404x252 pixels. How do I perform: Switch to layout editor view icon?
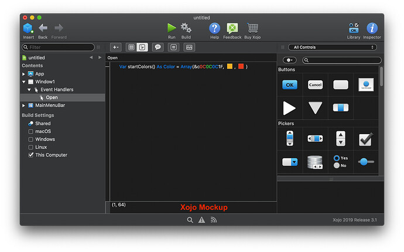tap(131, 47)
